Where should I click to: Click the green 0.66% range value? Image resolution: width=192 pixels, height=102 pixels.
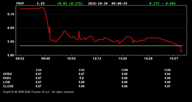coord(170,3)
